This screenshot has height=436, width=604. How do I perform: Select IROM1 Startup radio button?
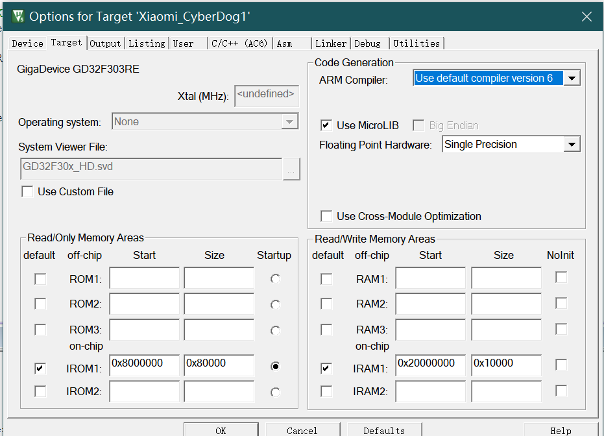pyautogui.click(x=275, y=366)
